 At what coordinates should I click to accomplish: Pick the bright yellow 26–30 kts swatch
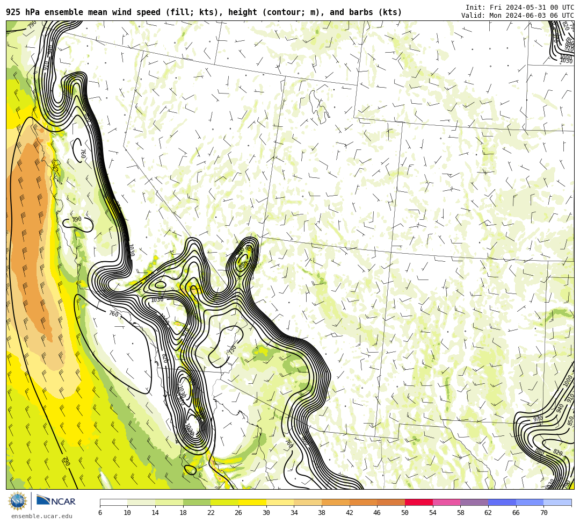click(252, 502)
